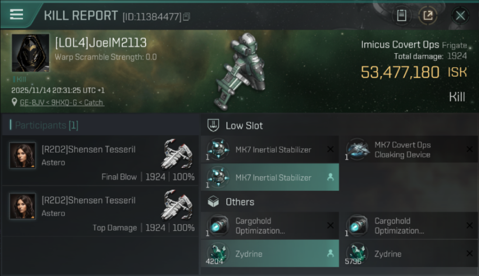Copy the kill report ID
The height and width of the screenshot is (276, 479).
[x=186, y=17]
